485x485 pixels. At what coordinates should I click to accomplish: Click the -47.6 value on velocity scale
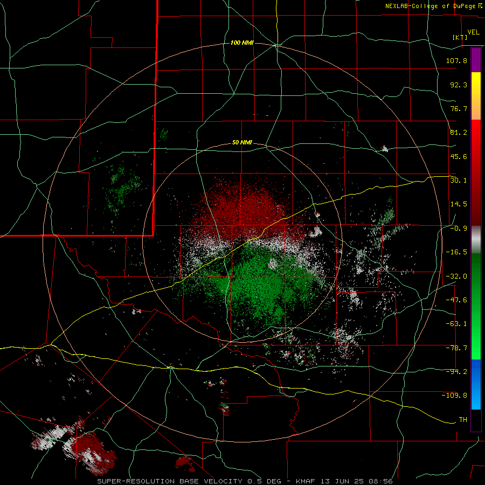click(x=456, y=300)
